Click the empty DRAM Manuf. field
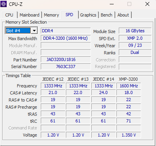The image size is (156, 146). click(x=65, y=52)
